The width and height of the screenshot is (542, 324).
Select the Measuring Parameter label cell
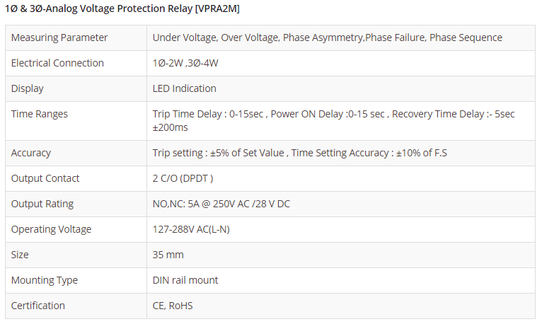[x=59, y=37]
